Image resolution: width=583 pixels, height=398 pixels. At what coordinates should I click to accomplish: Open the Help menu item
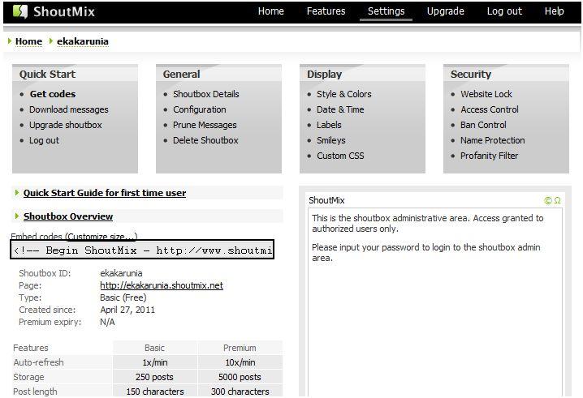pyautogui.click(x=554, y=11)
